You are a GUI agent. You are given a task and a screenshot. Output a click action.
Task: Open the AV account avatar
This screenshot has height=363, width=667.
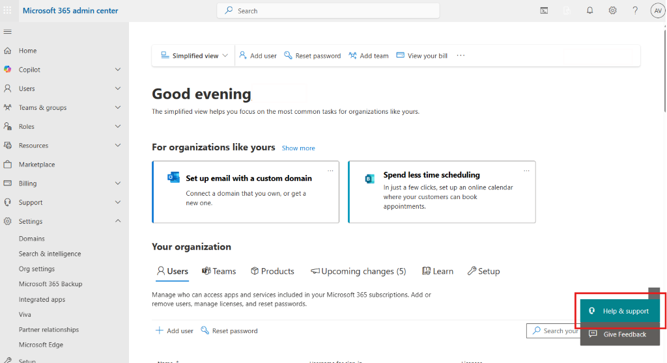pos(658,10)
